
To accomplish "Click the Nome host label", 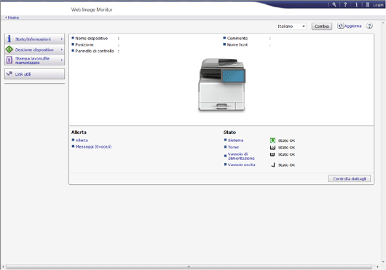I will (x=237, y=44).
